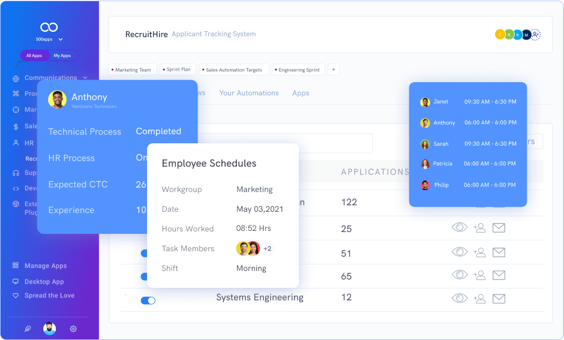
Task: Select Philip's schedule row
Action: click(x=468, y=185)
